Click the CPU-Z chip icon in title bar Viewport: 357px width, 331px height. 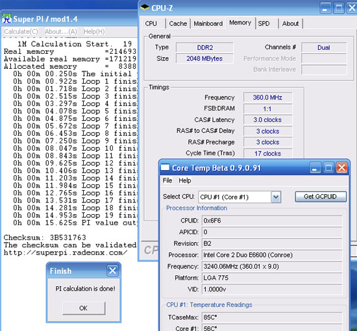145,7
